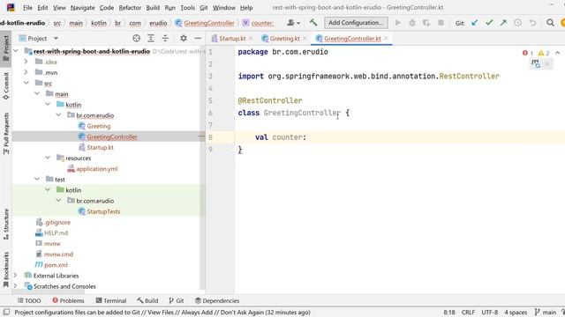This screenshot has height=317, width=565.
Task: Toggle the Dependencies tool window
Action: pyautogui.click(x=217, y=300)
